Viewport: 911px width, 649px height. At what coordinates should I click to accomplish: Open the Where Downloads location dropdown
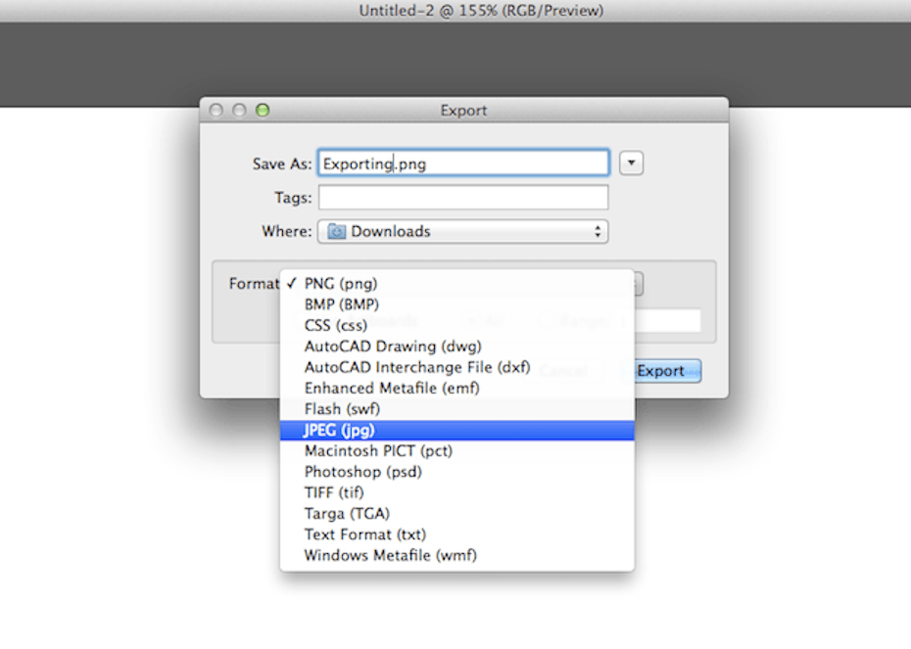point(462,232)
